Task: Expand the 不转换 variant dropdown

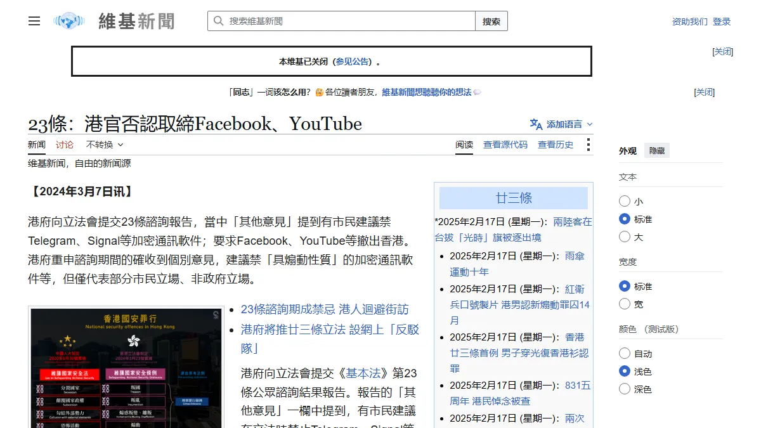Action: tap(105, 145)
